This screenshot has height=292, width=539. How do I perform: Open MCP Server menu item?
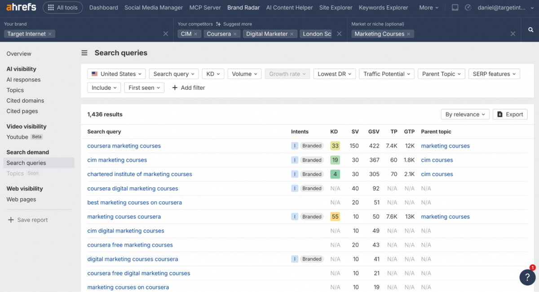pyautogui.click(x=205, y=8)
